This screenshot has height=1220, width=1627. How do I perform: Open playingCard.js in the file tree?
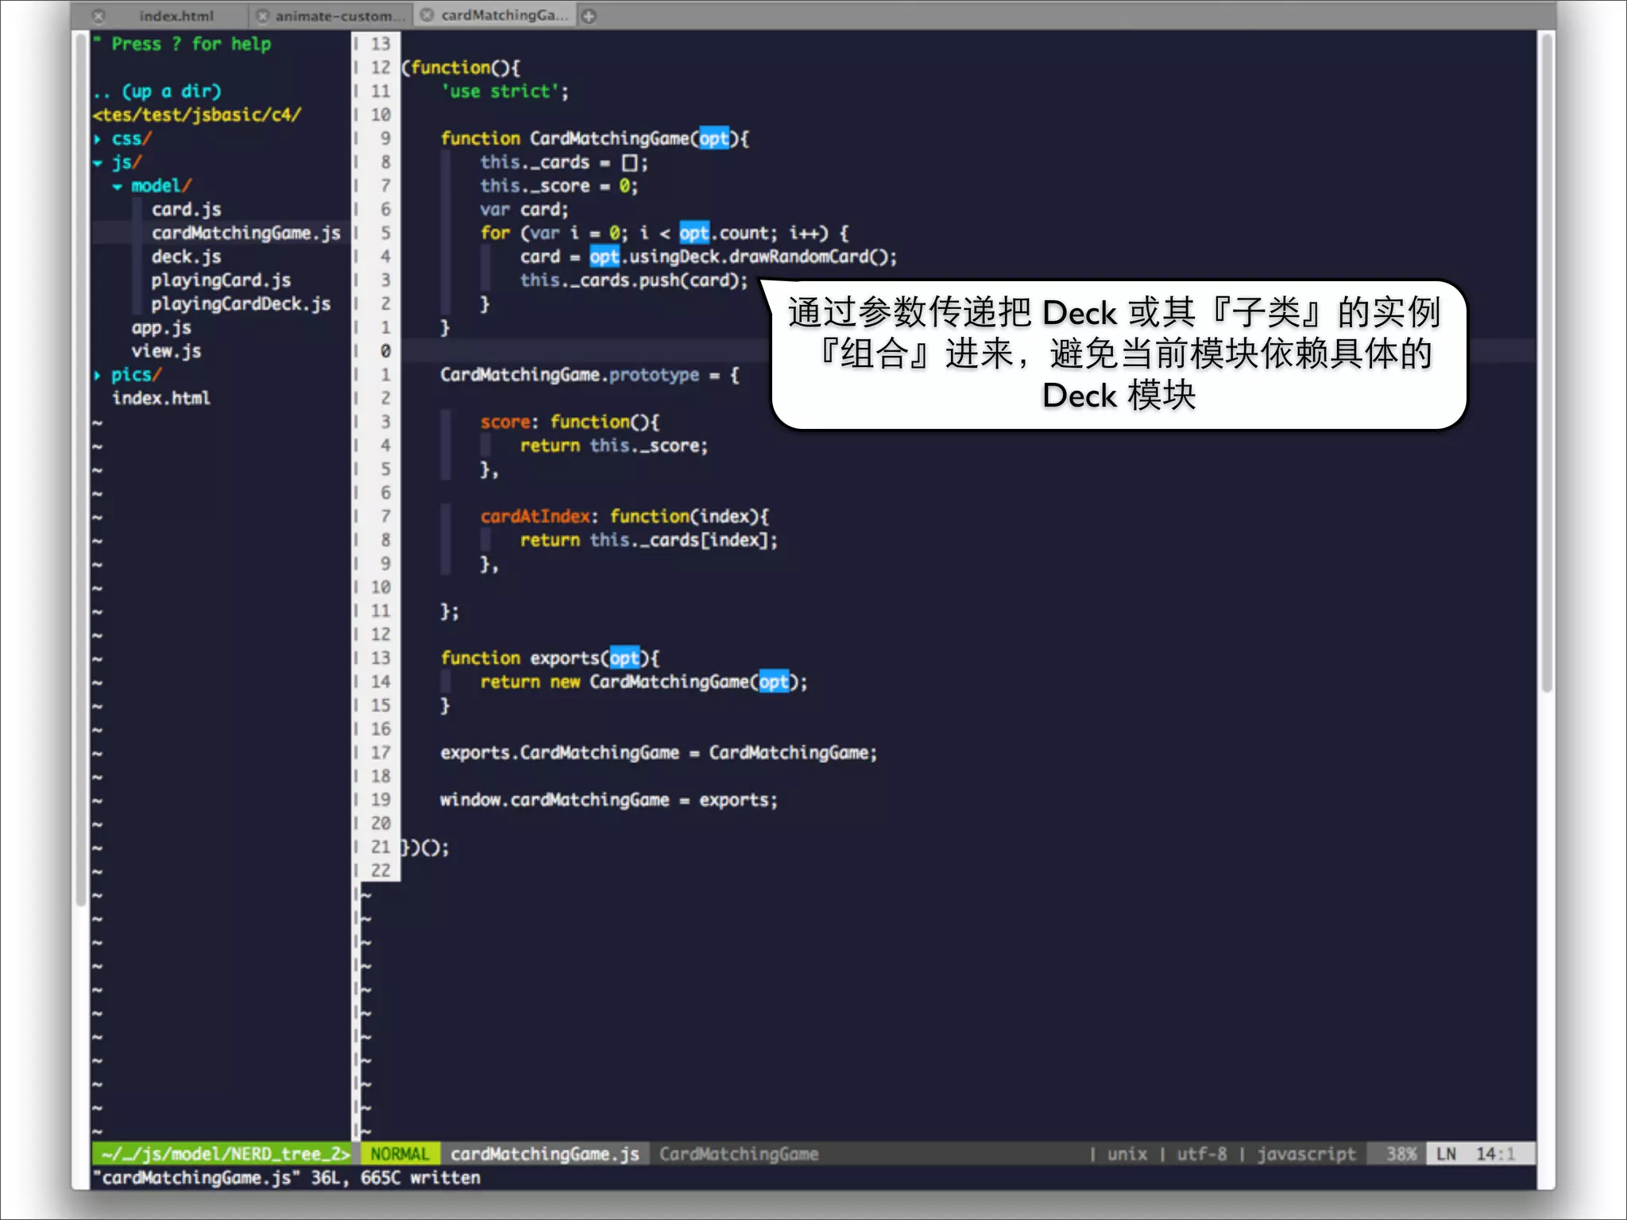pyautogui.click(x=221, y=280)
